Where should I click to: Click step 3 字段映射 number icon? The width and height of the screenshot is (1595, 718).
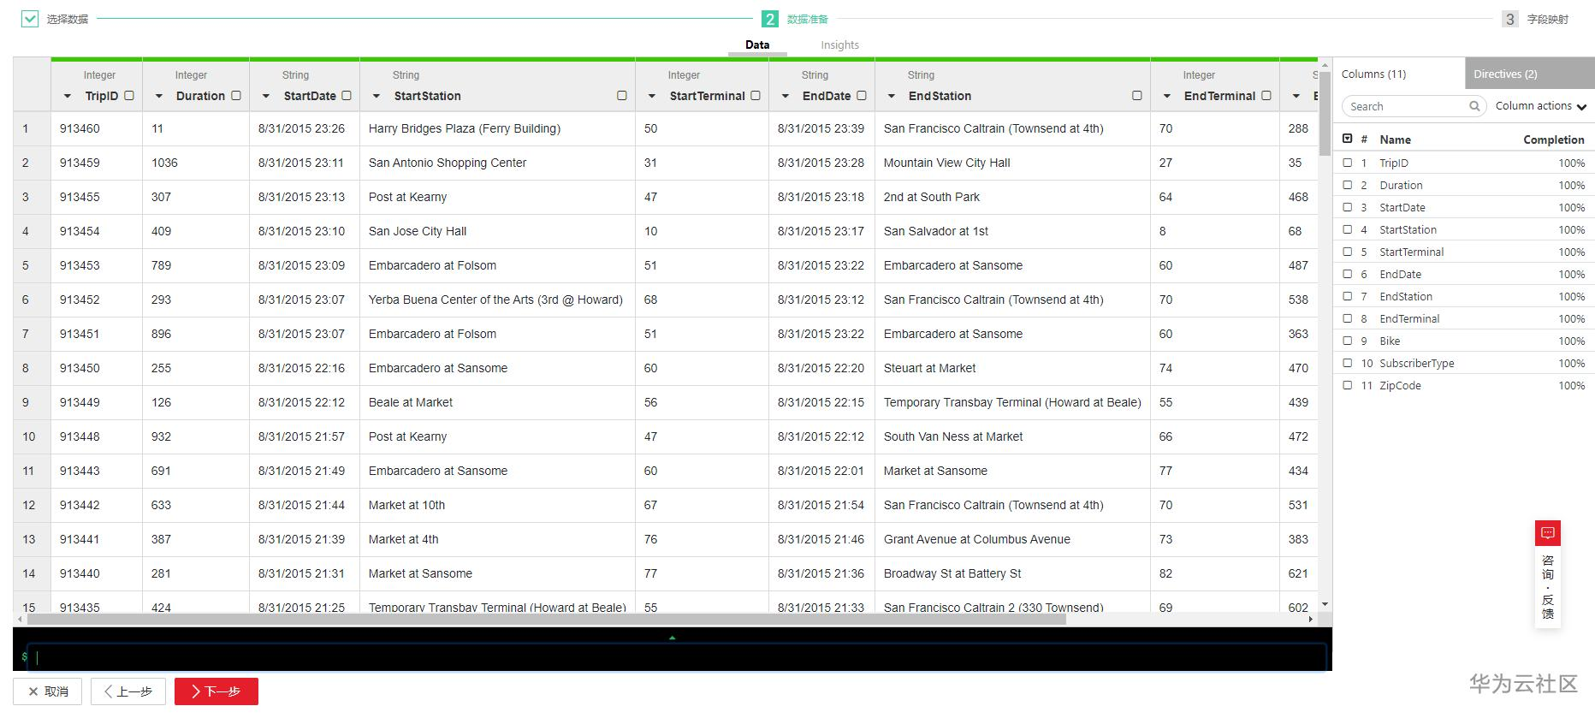coord(1510,19)
